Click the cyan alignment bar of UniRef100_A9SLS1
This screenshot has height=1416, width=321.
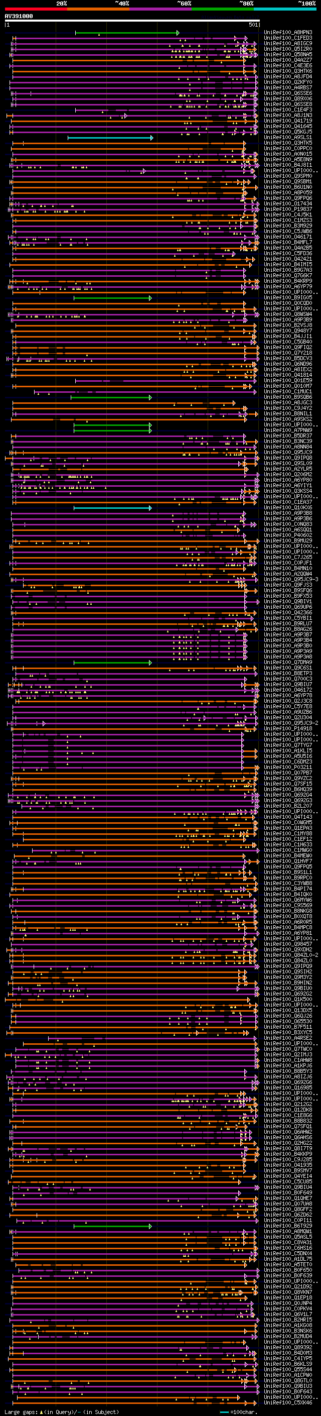pyautogui.click(x=110, y=138)
